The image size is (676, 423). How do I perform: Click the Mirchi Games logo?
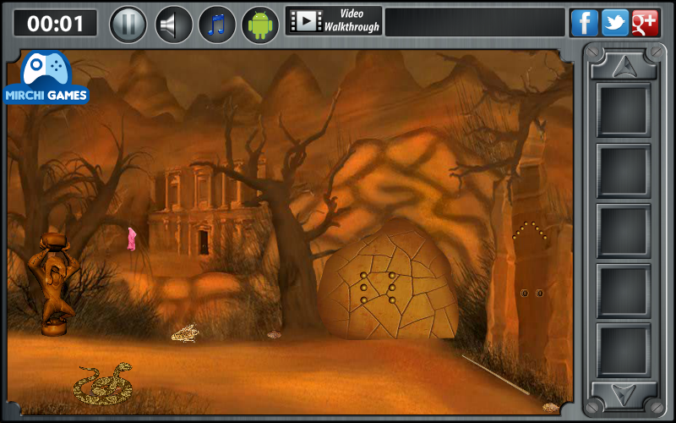[46, 78]
